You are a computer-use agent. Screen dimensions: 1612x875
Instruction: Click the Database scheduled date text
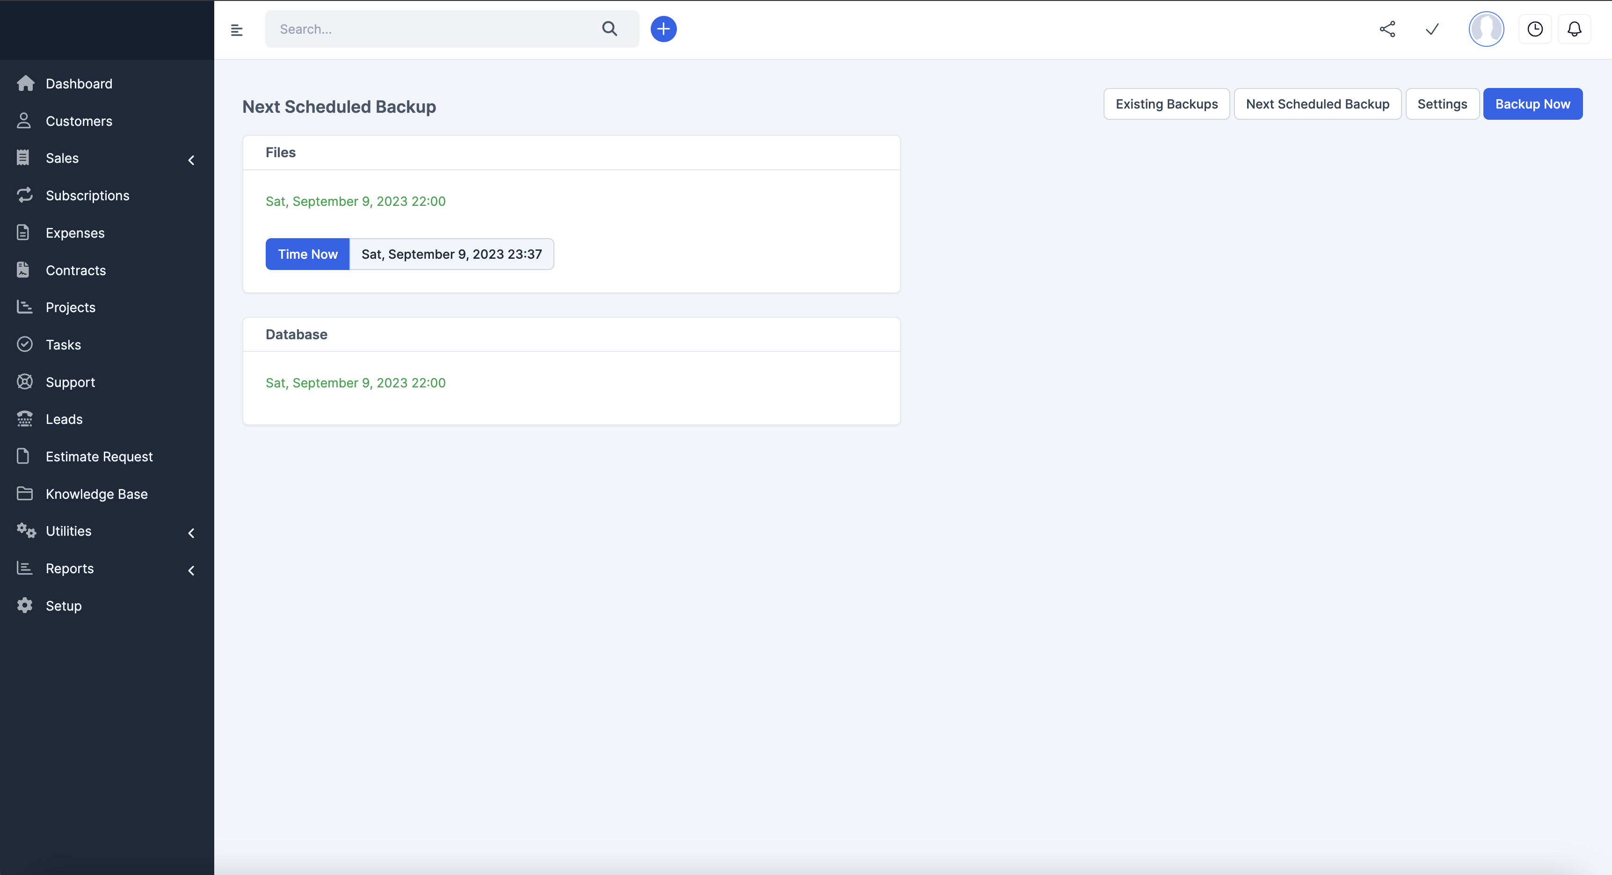[x=356, y=382]
